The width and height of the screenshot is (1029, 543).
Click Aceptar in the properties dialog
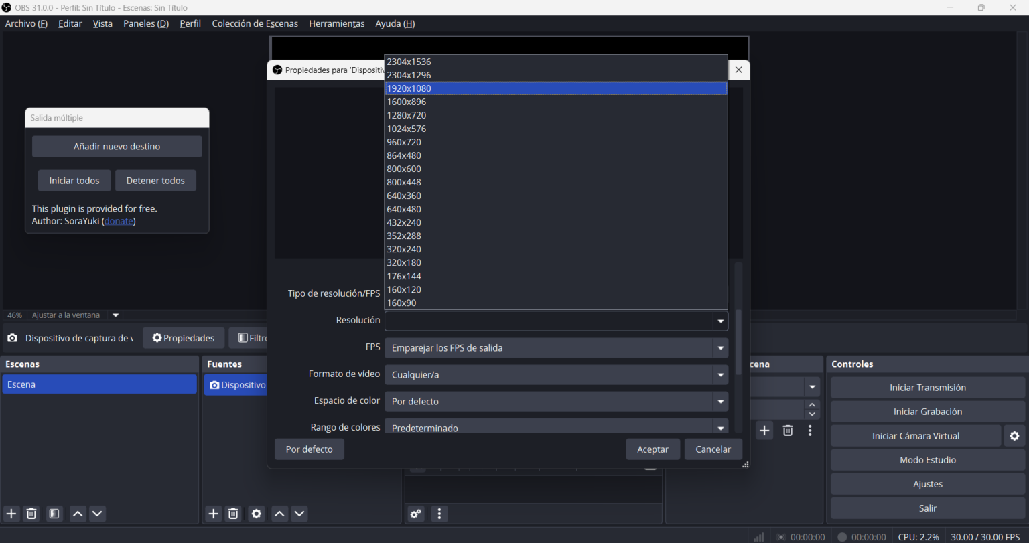coord(653,449)
